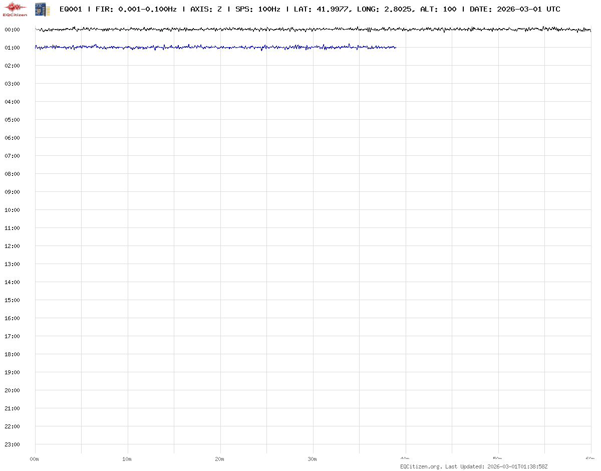
Task: Click the blue sensor board icon
Action: (x=42, y=9)
